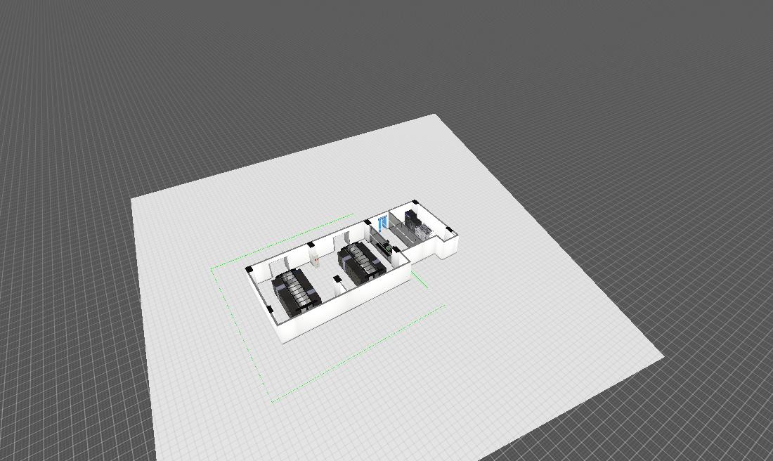
Task: Select the right server rack cluster
Action: click(361, 261)
